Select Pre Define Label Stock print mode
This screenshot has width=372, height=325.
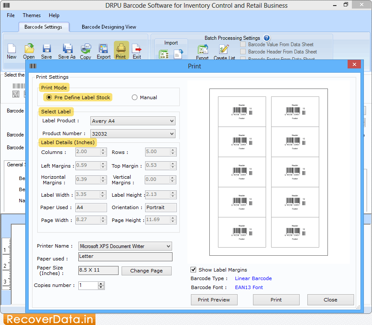49,97
